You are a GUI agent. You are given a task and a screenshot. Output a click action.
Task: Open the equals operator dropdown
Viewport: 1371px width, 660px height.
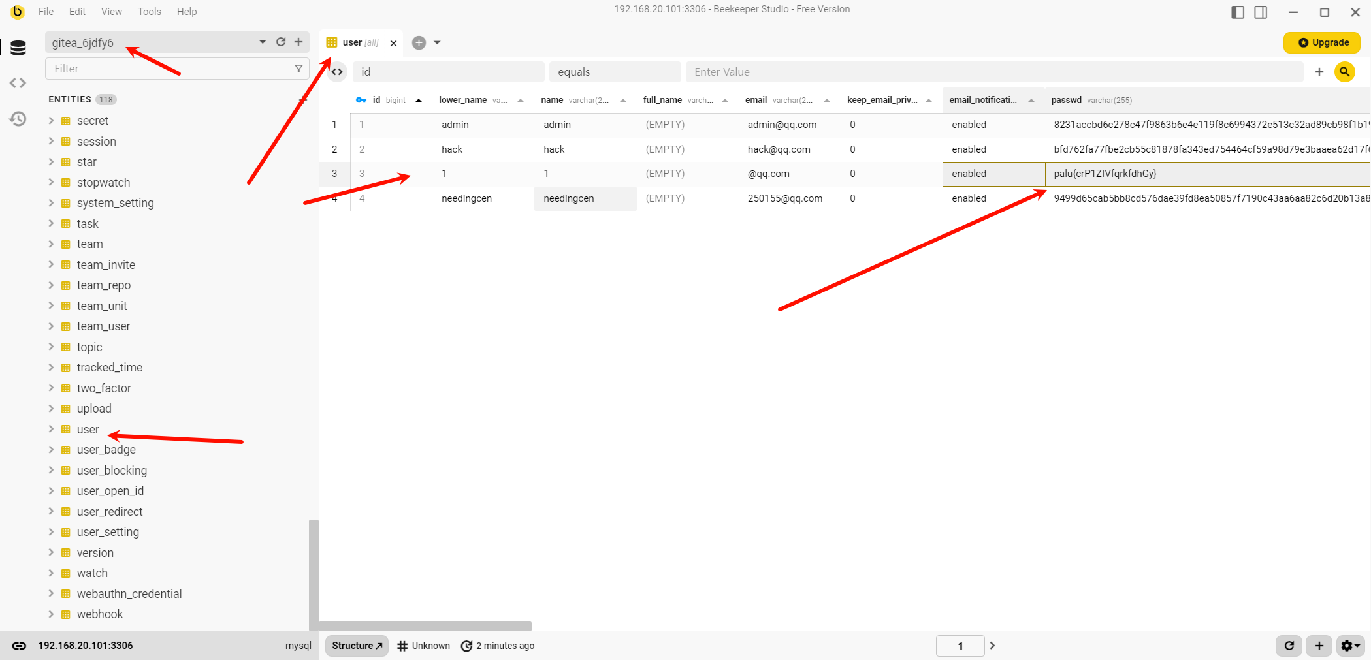pyautogui.click(x=614, y=72)
